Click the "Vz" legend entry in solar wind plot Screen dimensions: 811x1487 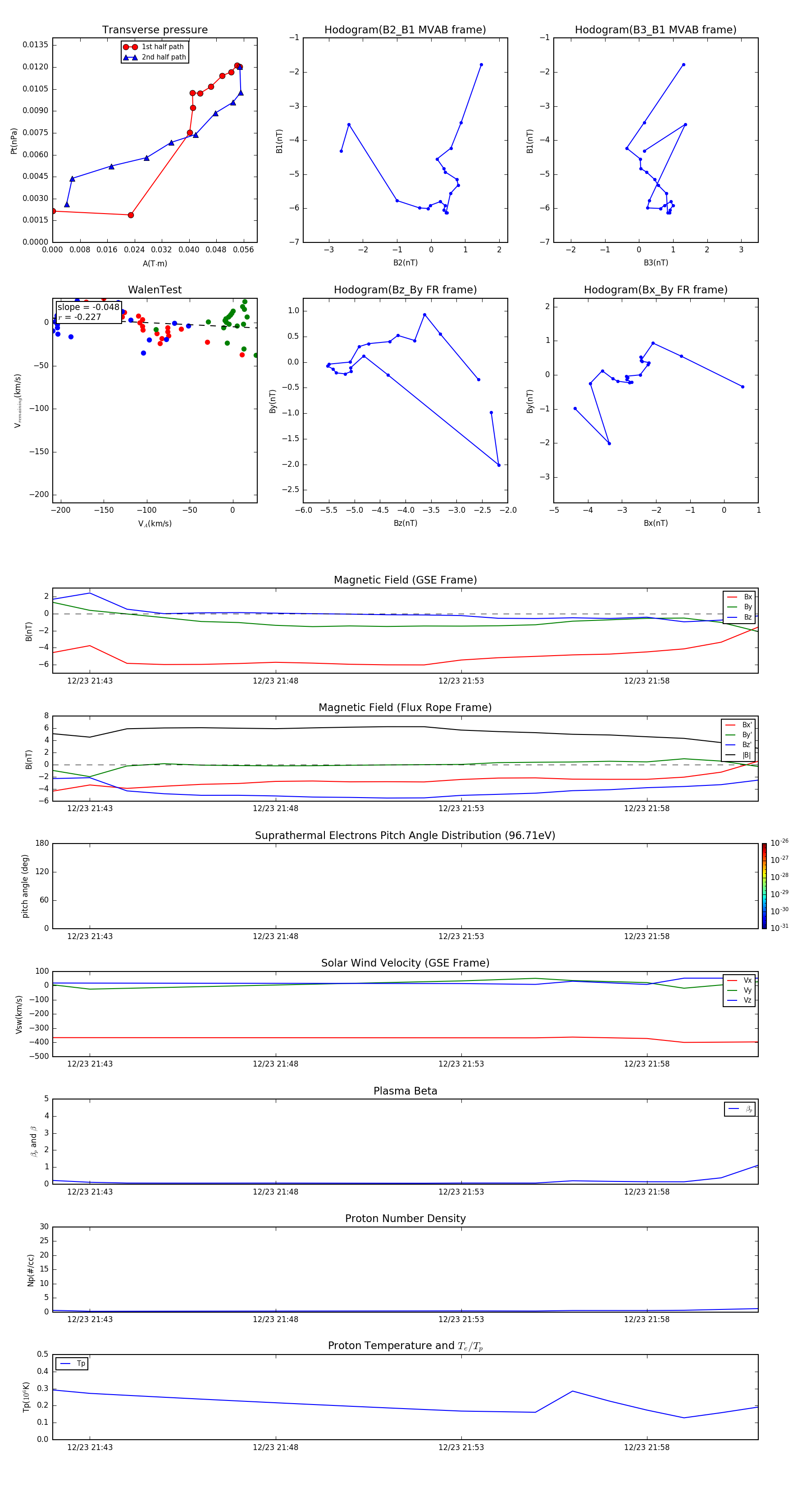pos(739,1000)
